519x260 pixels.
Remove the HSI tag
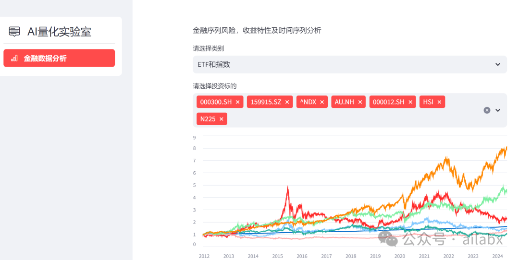pyautogui.click(x=439, y=102)
